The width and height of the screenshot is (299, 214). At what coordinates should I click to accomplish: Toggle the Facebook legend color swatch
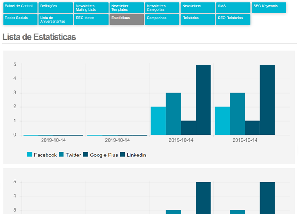click(29, 155)
